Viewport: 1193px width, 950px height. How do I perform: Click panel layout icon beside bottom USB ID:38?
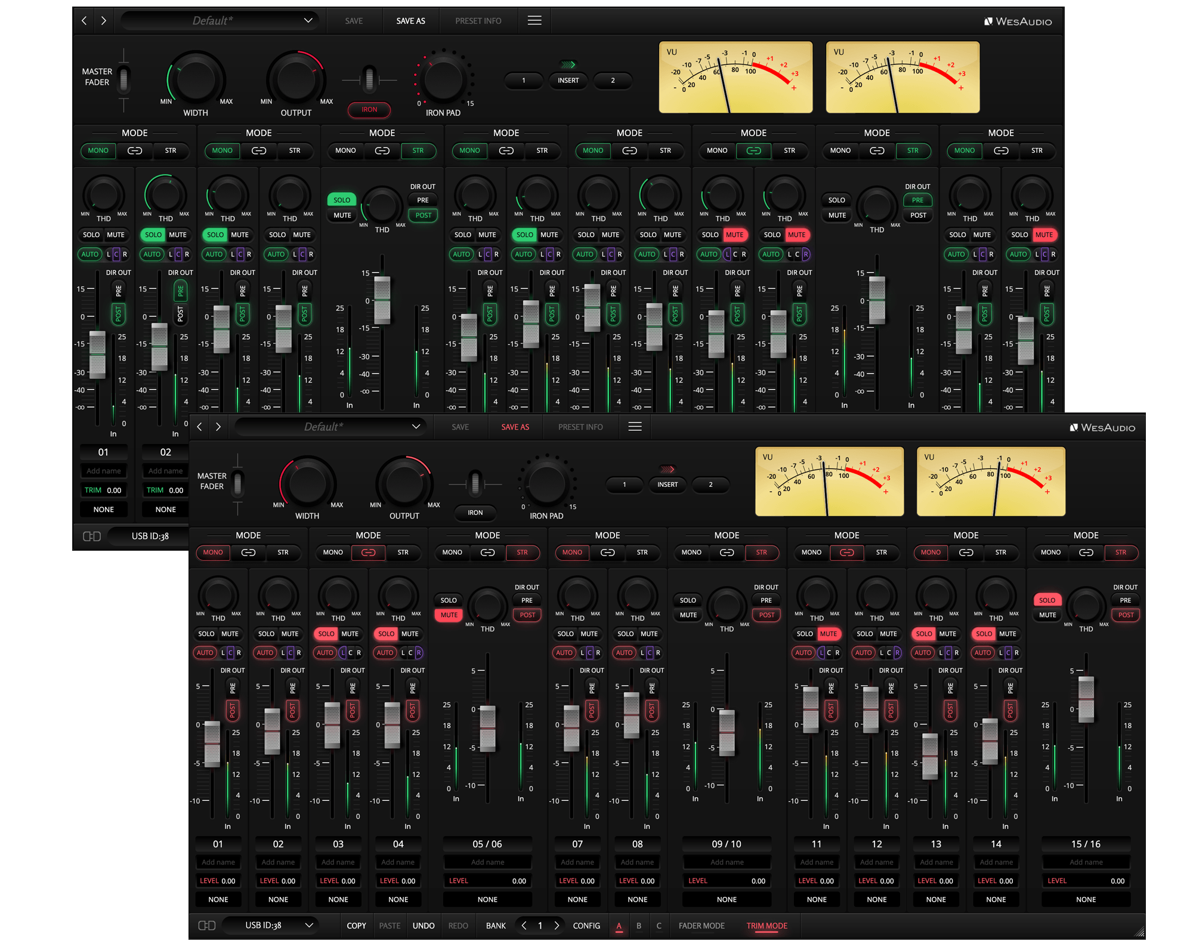(206, 926)
